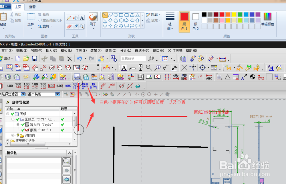Viewport: 286px width, 184px height.
Task: Sort by the 名称 column header
Action: (32, 109)
